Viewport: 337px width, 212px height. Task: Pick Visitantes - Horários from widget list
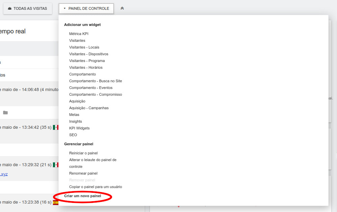click(86, 67)
